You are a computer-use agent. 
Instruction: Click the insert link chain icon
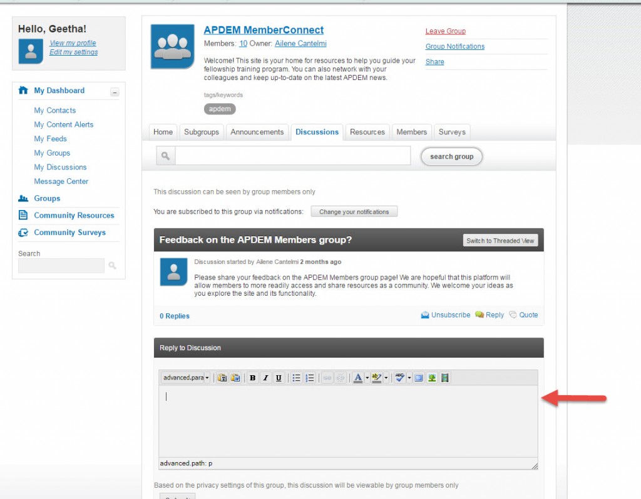tap(327, 378)
